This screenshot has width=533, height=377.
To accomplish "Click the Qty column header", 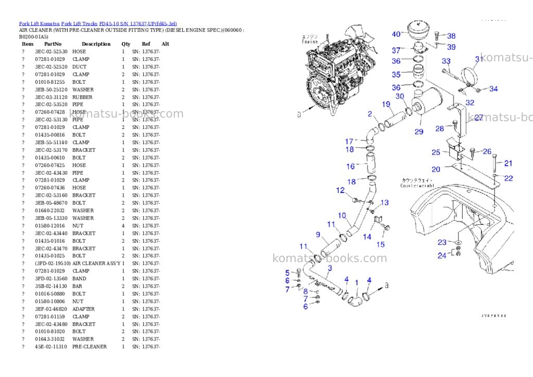I will [x=126, y=44].
